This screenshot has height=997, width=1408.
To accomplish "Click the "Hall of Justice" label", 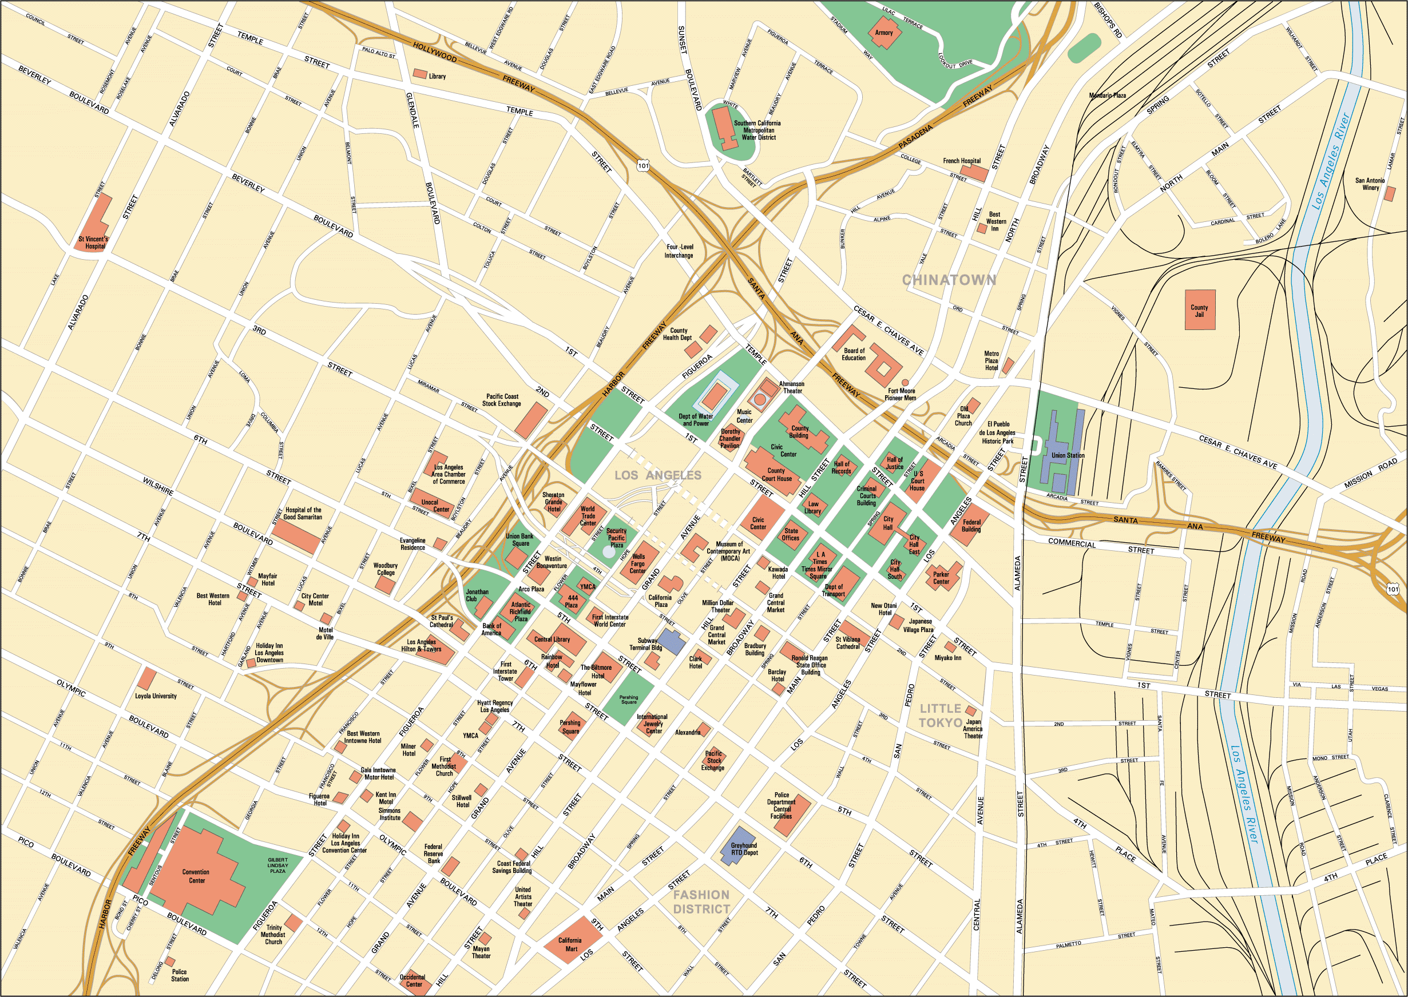I will 894,463.
